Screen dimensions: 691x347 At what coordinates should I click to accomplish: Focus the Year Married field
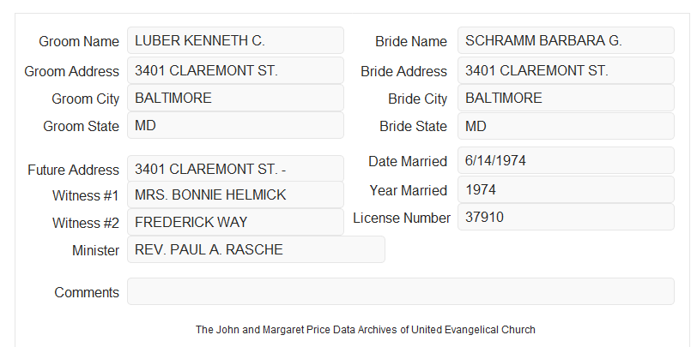pyautogui.click(x=566, y=189)
